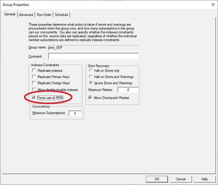The height and width of the screenshot is (185, 218).
Task: Toggle Replicate Foreign Keys checkbox
Action: tap(34, 83)
